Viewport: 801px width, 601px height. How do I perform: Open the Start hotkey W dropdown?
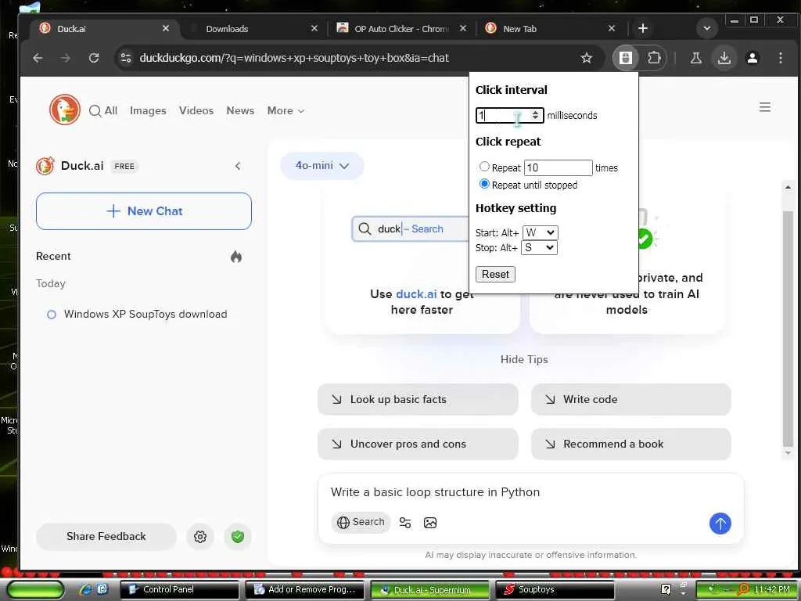tap(540, 232)
